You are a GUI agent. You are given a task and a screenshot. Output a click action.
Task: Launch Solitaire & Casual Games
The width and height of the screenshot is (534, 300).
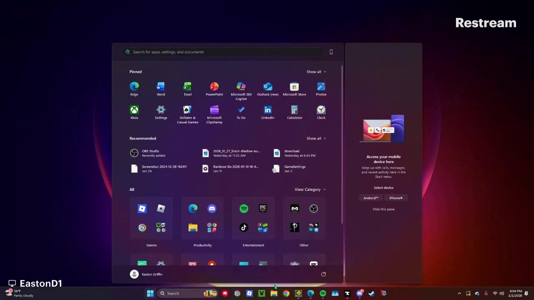pyautogui.click(x=188, y=115)
